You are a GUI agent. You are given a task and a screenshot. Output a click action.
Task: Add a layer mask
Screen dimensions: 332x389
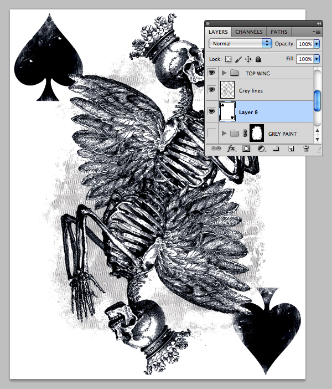(x=246, y=149)
